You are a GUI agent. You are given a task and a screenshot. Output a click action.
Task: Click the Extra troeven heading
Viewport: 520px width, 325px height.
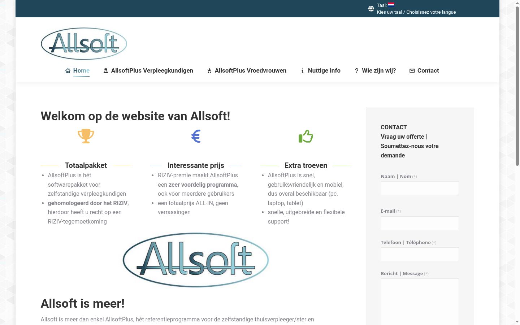pyautogui.click(x=306, y=165)
